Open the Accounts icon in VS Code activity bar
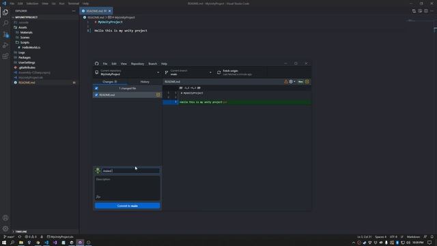Screen dimensions: 437x246 coord(5,218)
